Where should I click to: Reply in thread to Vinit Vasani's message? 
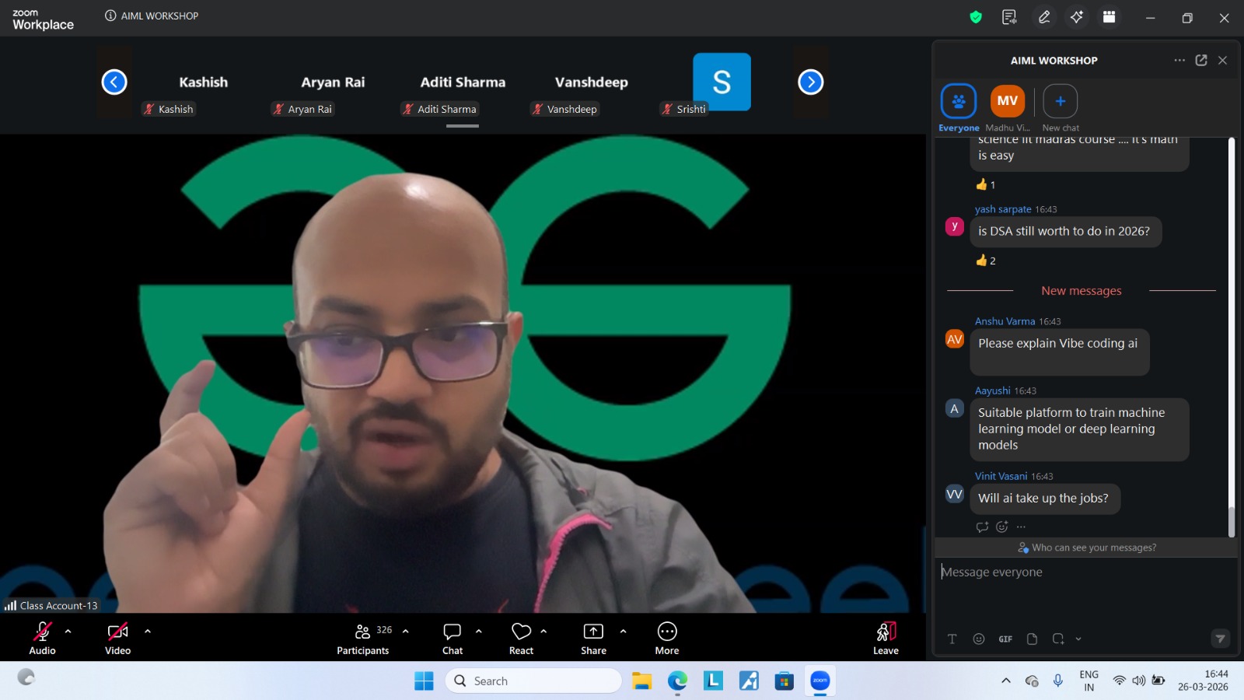click(x=982, y=527)
